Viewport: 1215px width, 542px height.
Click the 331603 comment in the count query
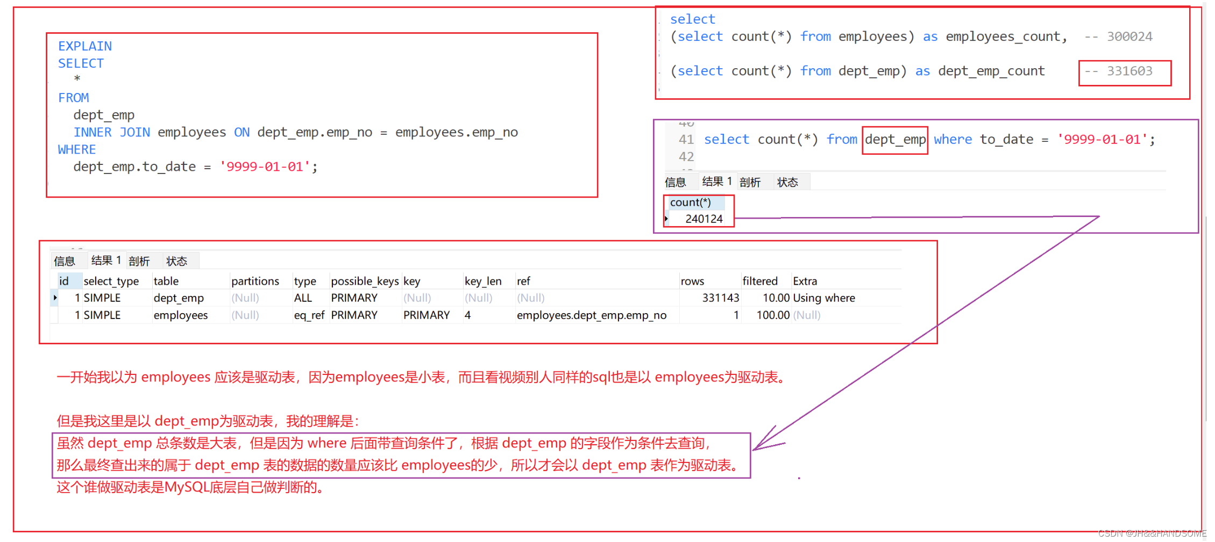1118,71
